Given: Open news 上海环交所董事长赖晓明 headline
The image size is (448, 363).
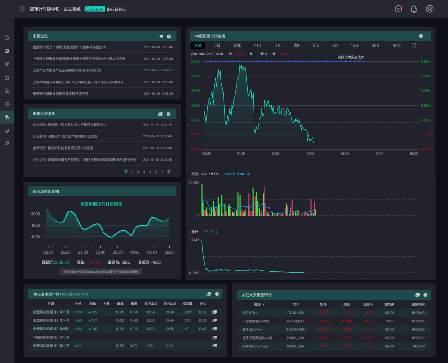Looking at the screenshot, I should [79, 59].
